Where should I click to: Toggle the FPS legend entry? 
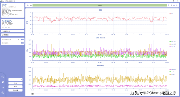point(171,14)
